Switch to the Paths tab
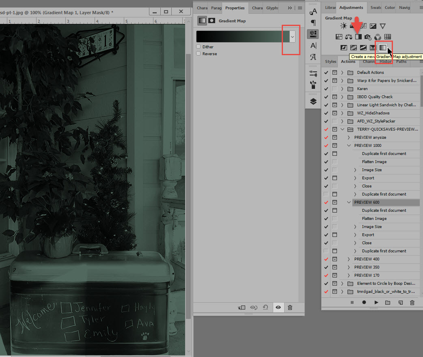The image size is (423, 357). (401, 62)
